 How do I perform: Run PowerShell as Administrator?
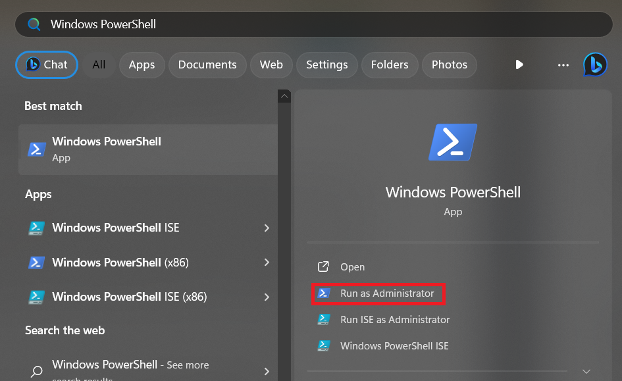click(x=386, y=293)
